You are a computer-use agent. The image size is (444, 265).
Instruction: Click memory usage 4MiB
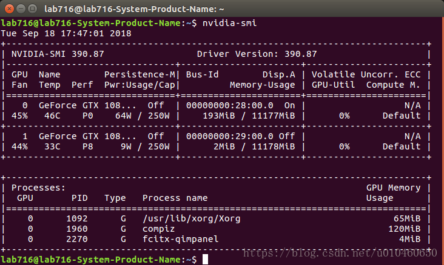click(x=410, y=239)
